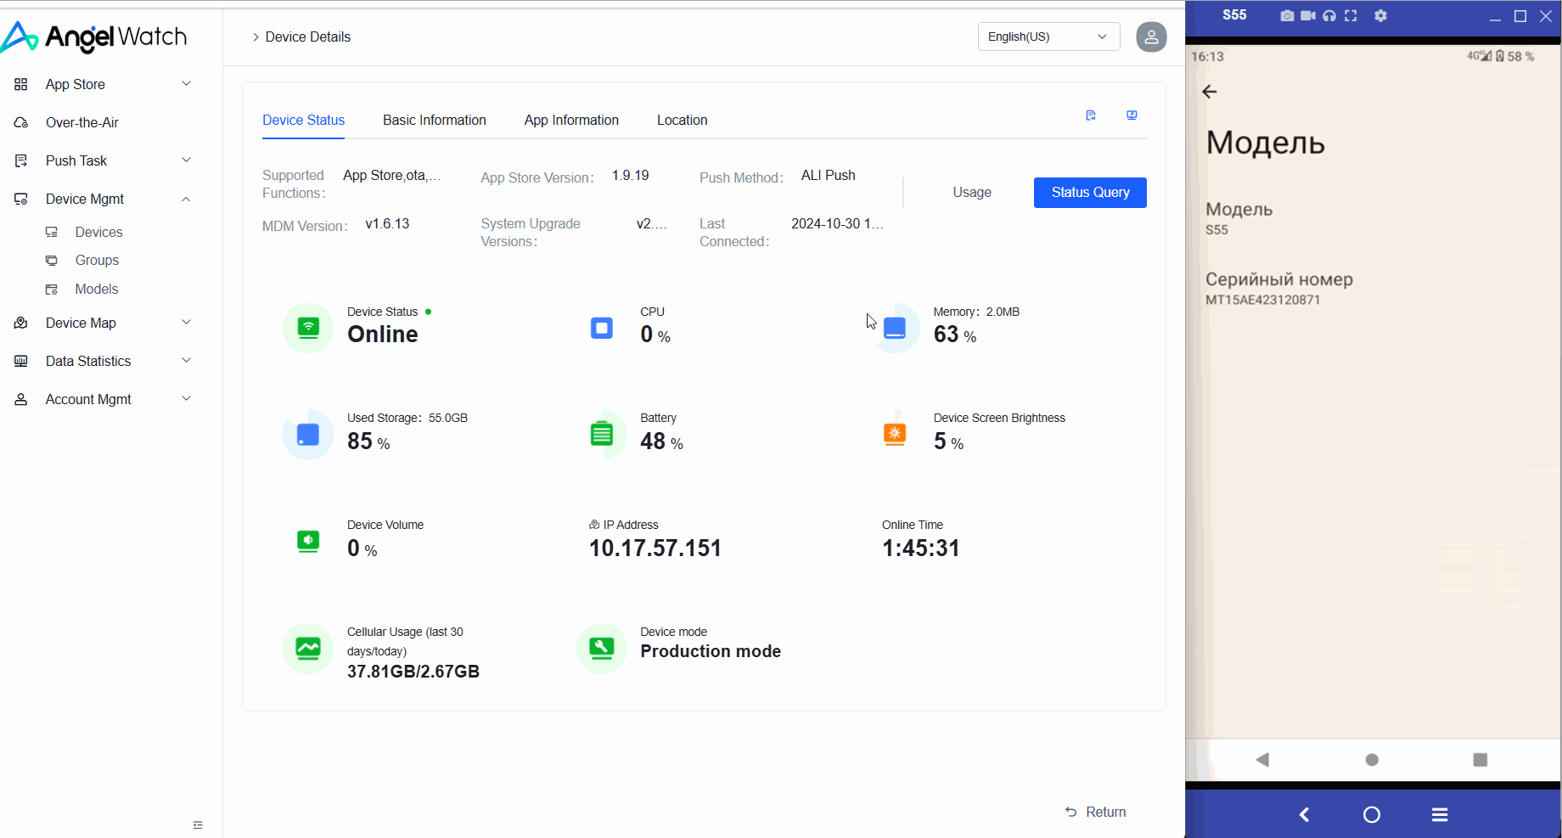Open the English(US) language dropdown

click(1048, 37)
